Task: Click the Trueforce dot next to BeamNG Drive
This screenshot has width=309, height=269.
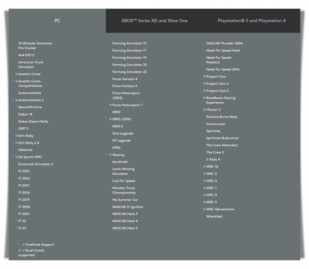Action: 16,107
